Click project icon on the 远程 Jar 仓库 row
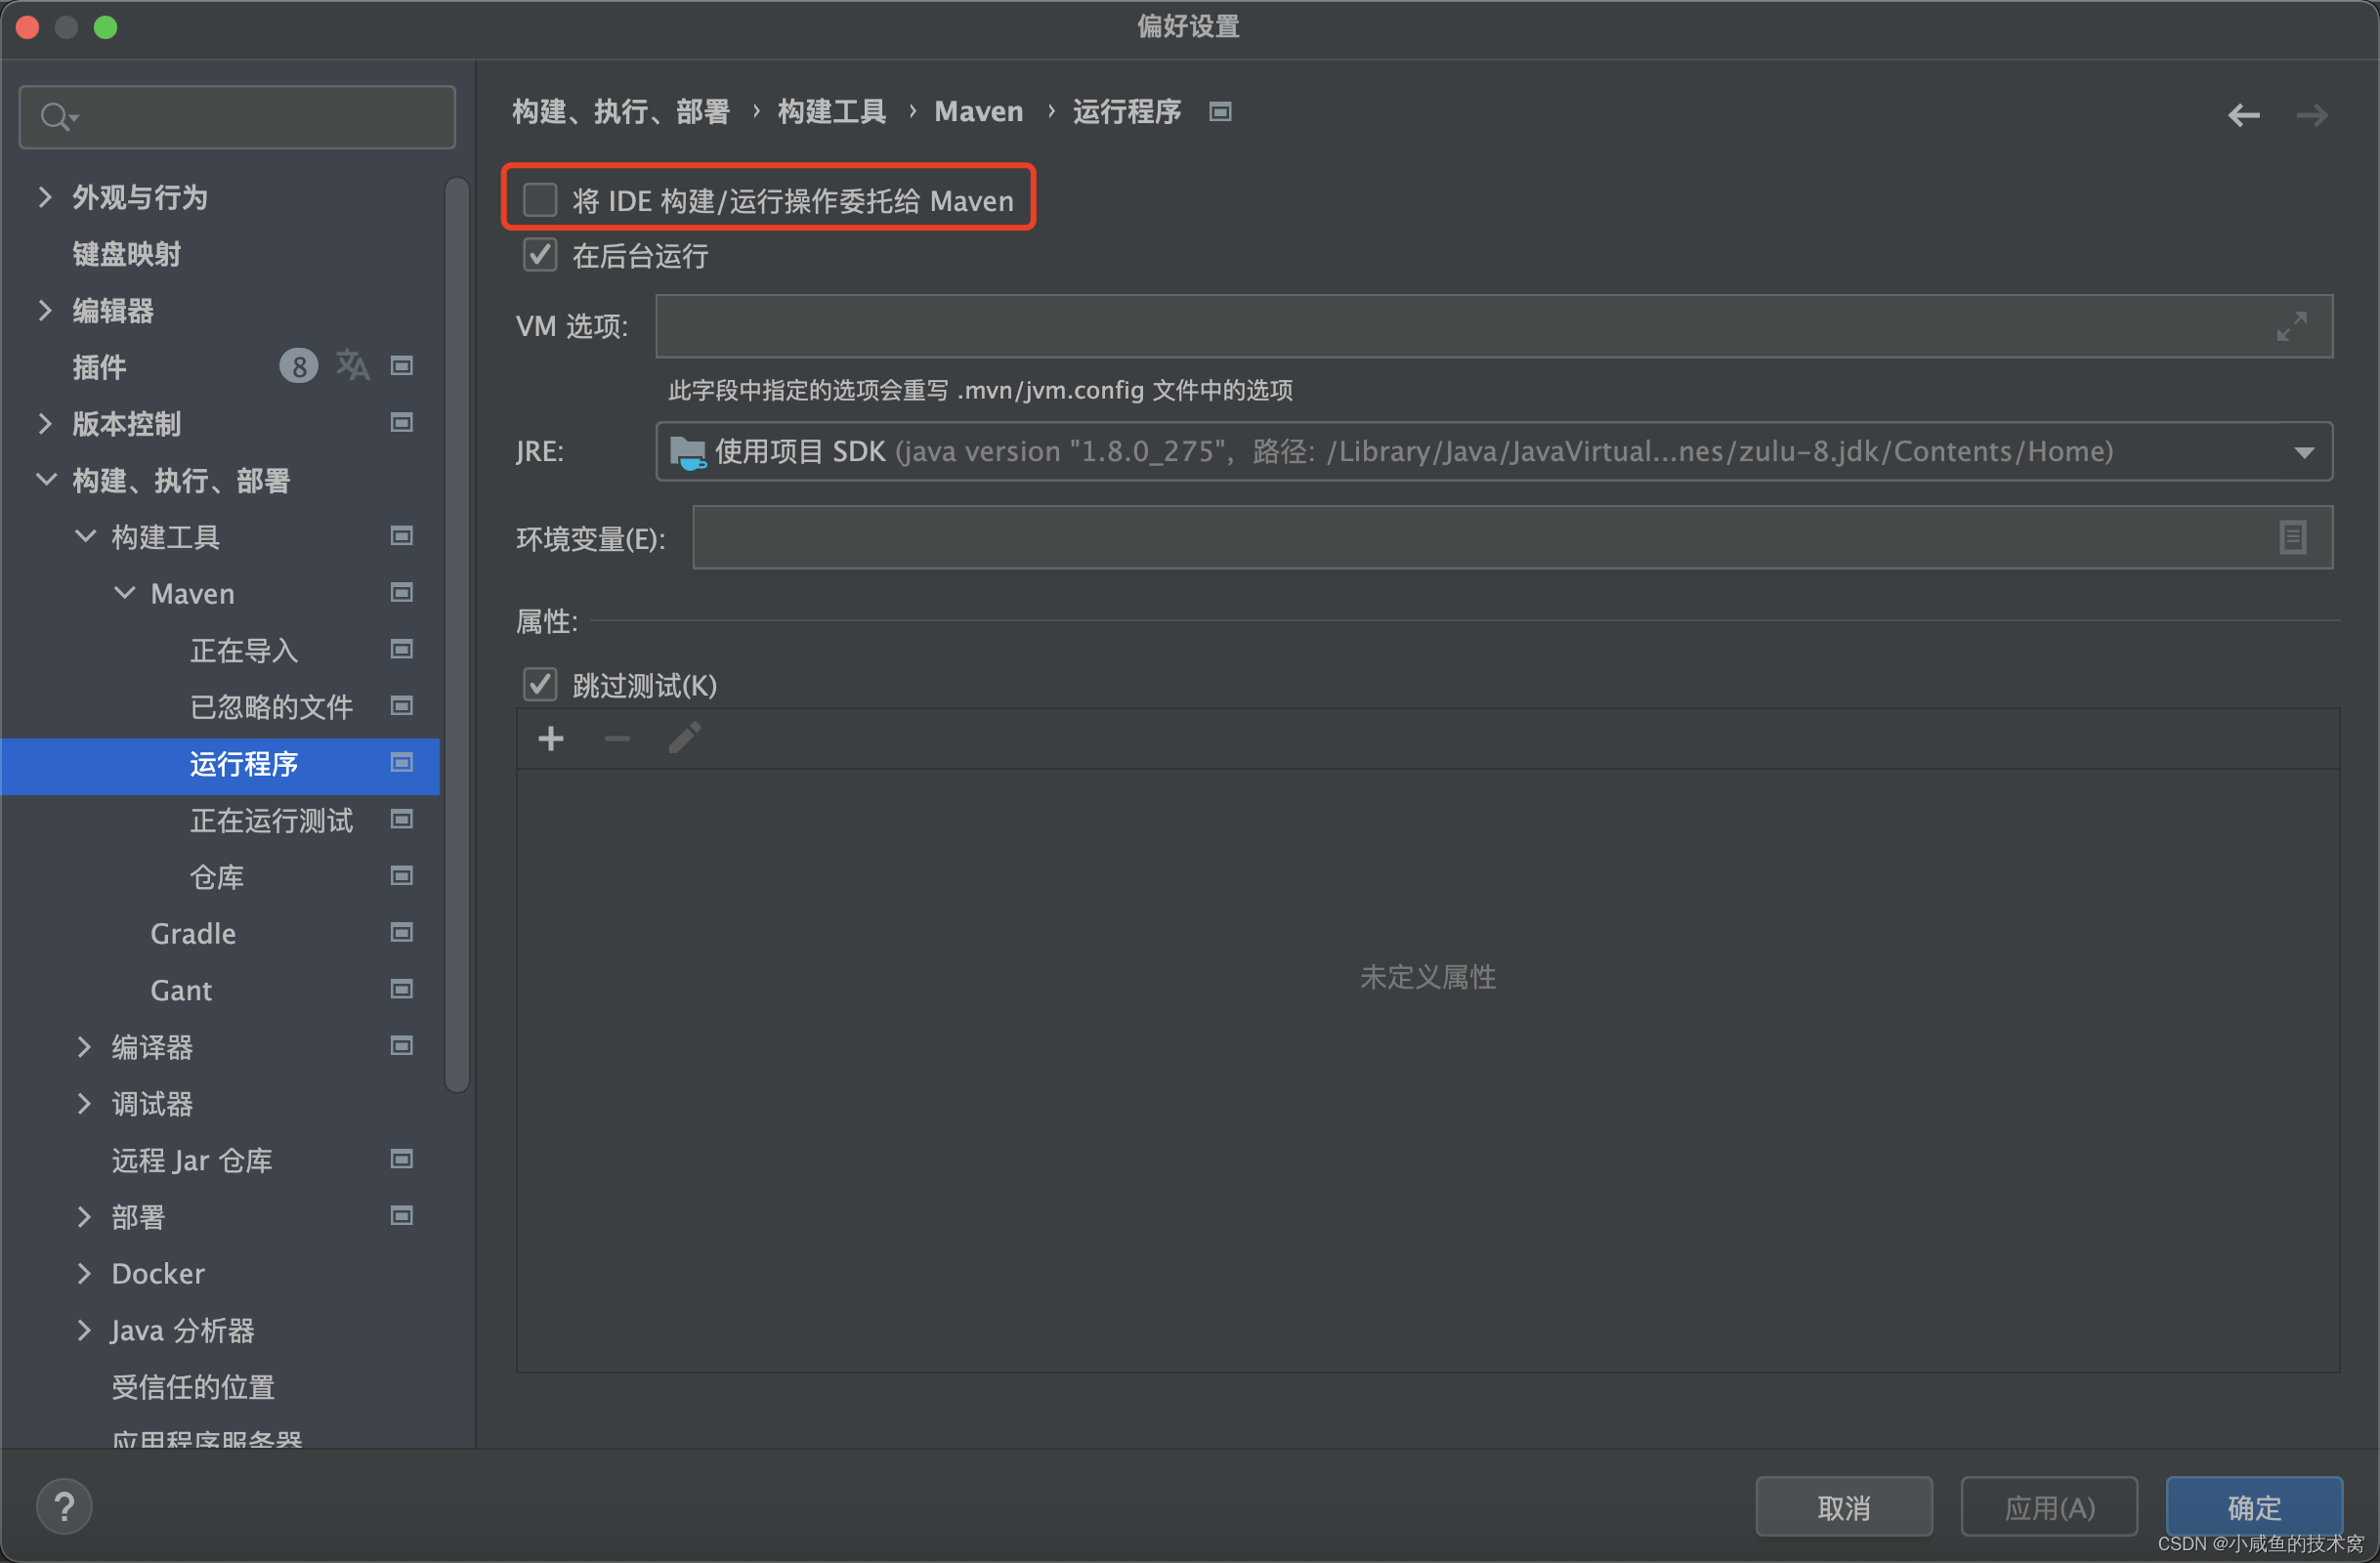The width and height of the screenshot is (2380, 1563). (402, 1159)
